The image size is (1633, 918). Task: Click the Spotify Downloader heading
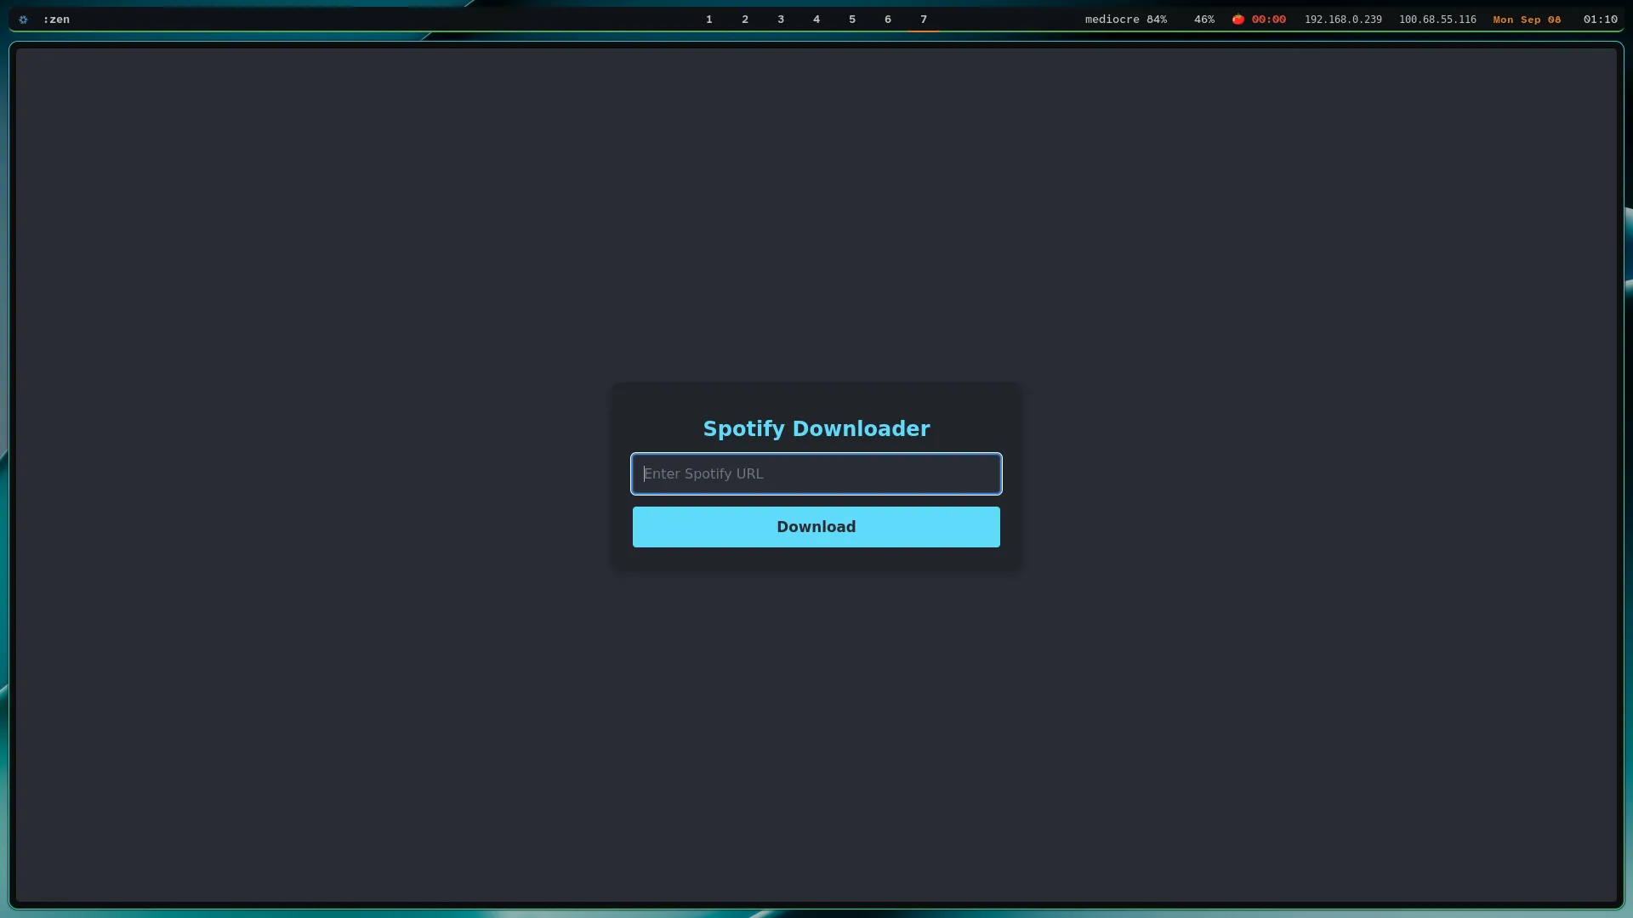coord(816,428)
